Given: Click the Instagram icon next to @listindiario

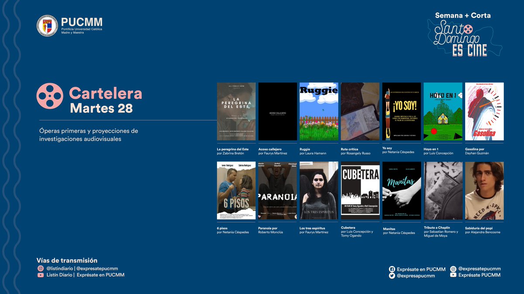Looking at the screenshot, I should (41, 269).
